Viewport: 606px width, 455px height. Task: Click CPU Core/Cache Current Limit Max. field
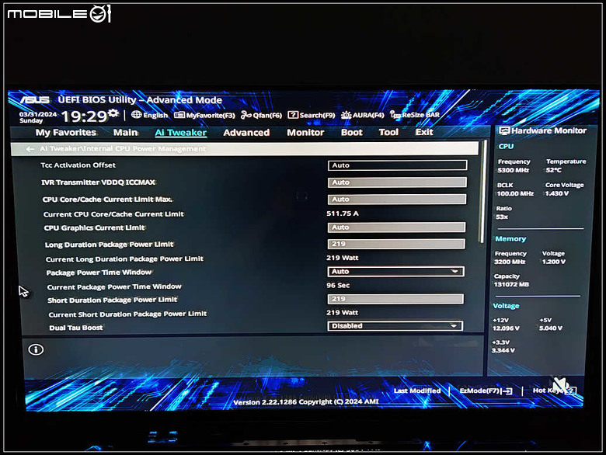[x=397, y=200]
